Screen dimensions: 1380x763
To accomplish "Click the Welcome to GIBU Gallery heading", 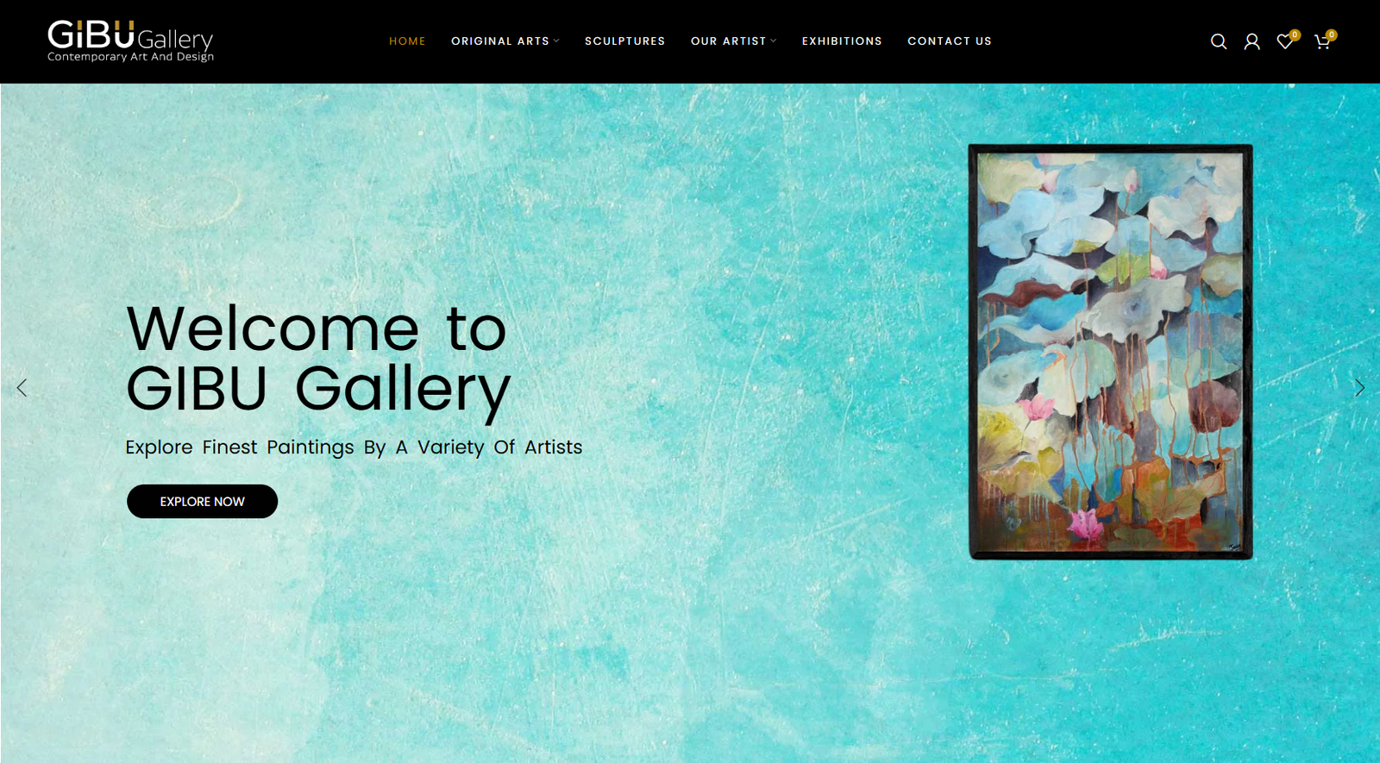I will [x=318, y=360].
